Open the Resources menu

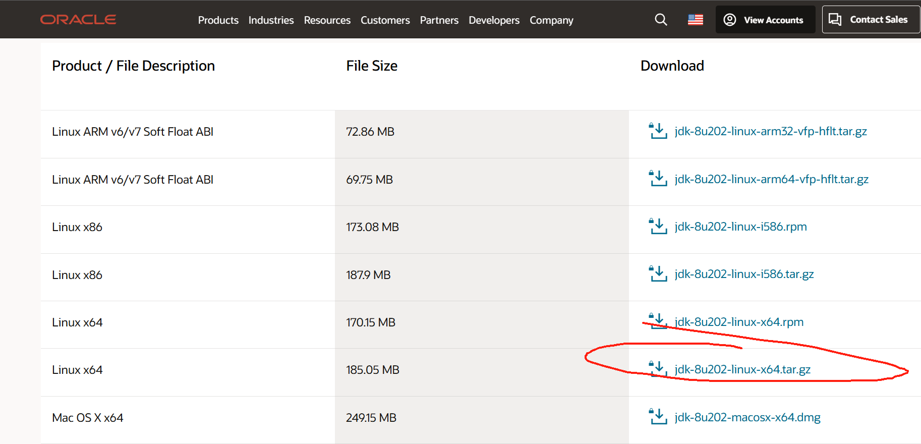[327, 20]
